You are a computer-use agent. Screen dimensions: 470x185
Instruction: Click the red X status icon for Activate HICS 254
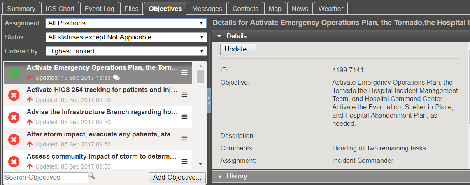(14, 95)
